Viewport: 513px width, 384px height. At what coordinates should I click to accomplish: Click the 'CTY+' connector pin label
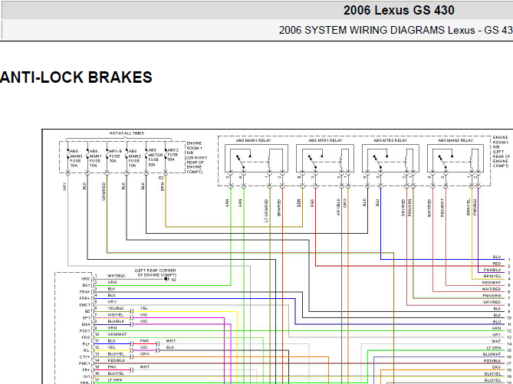(84, 357)
